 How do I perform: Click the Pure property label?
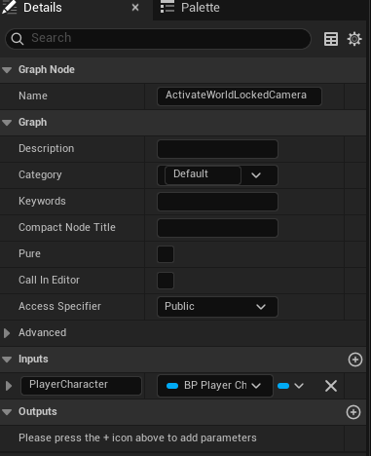[29, 253]
